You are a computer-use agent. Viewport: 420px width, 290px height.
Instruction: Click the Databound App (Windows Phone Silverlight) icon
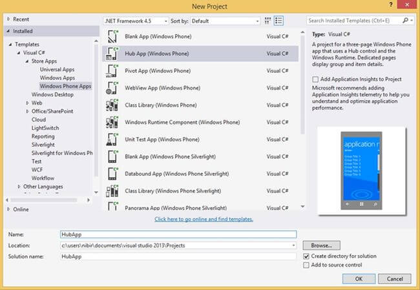[112, 174]
